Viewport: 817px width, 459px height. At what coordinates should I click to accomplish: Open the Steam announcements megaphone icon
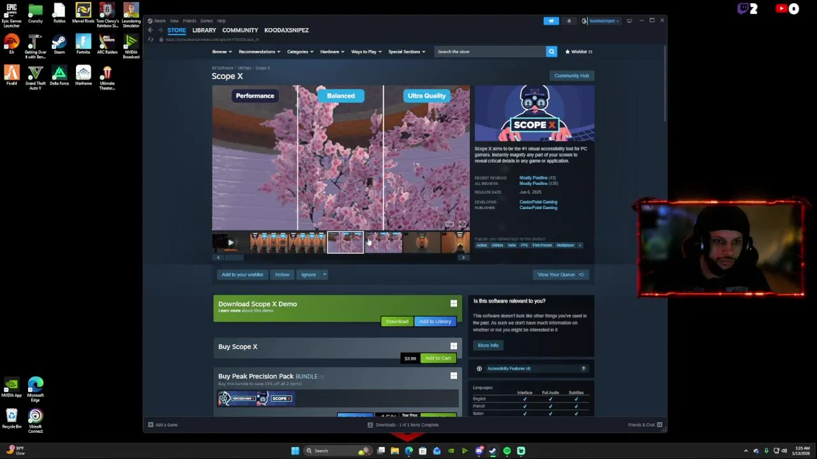(551, 21)
